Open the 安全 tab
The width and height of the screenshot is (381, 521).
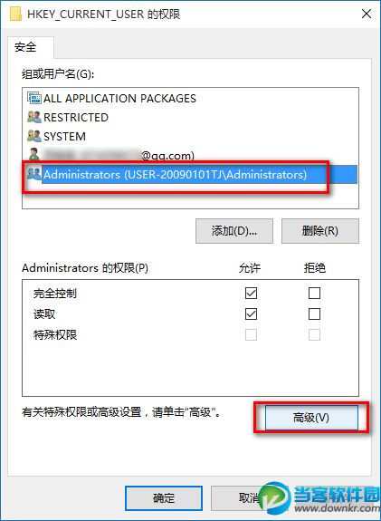pos(25,47)
